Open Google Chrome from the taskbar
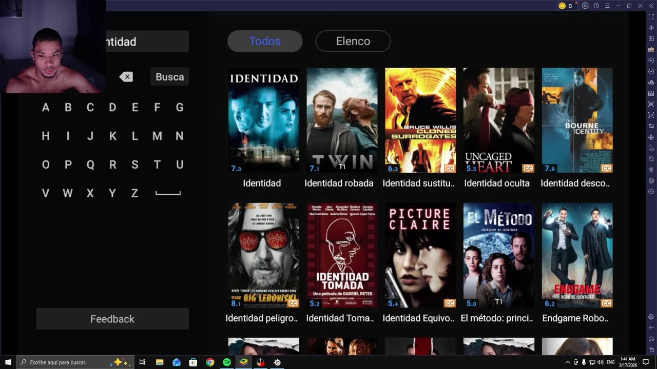Screen dimensions: 657x369 [210, 362]
